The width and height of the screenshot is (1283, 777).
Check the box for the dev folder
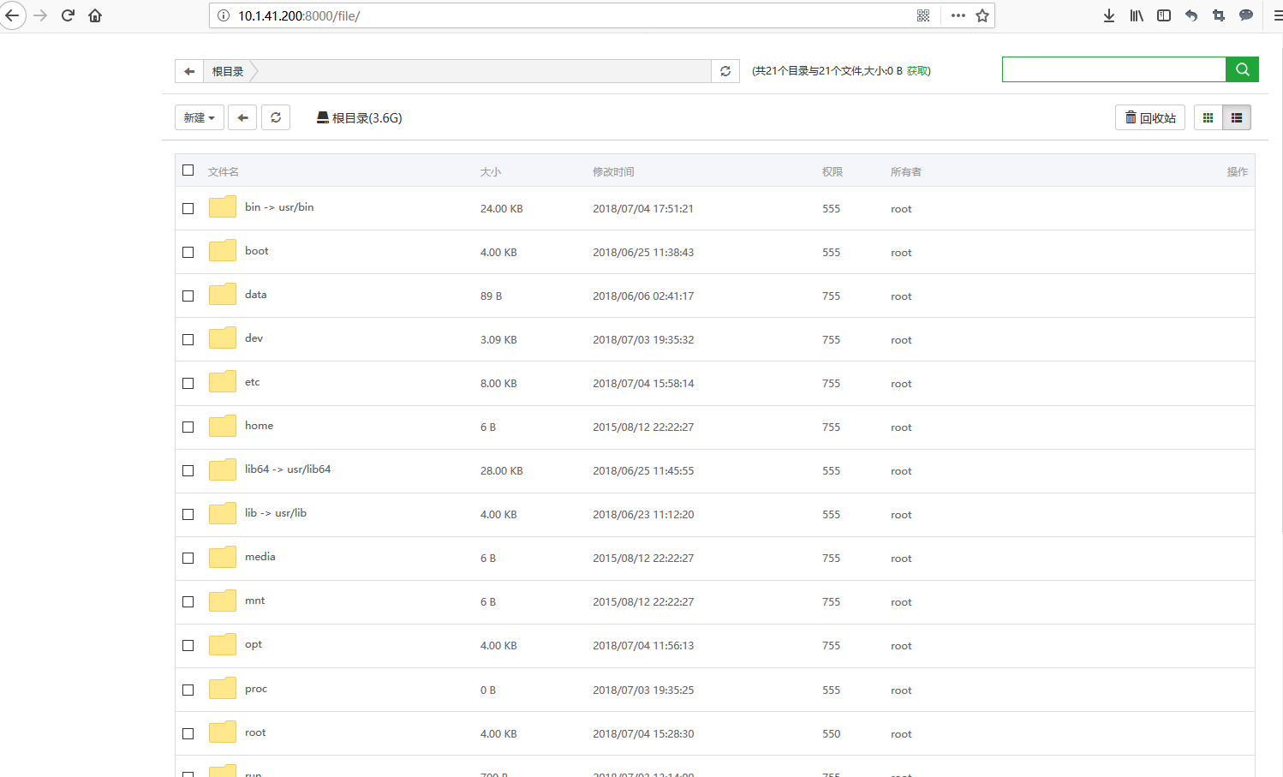pyautogui.click(x=188, y=339)
